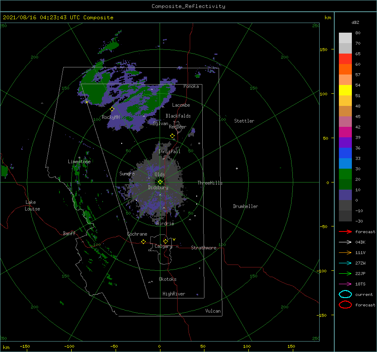Click the RedDeer city label
The height and width of the screenshot is (352, 377).
(x=178, y=127)
